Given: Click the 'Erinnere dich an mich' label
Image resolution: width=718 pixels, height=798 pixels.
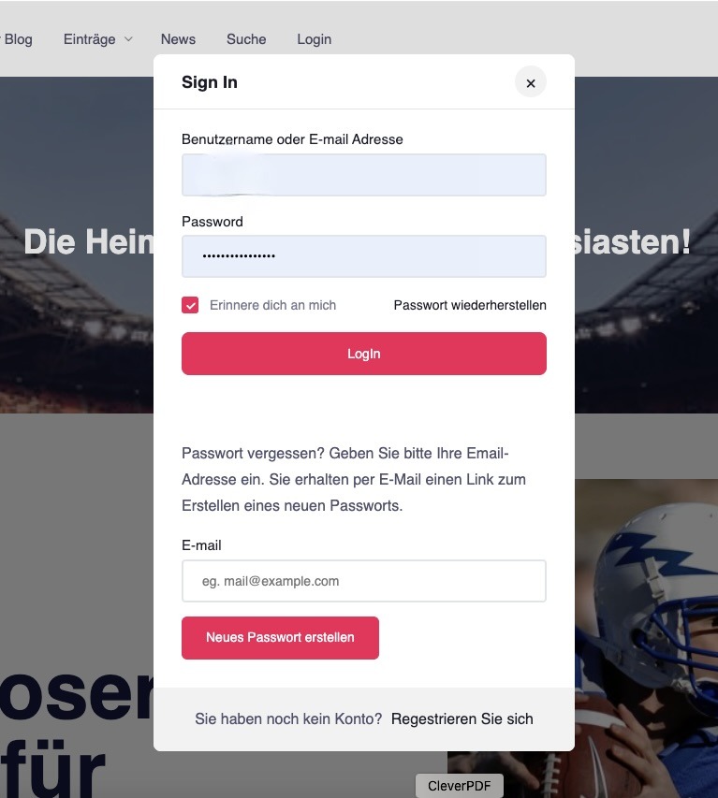Looking at the screenshot, I should (272, 305).
